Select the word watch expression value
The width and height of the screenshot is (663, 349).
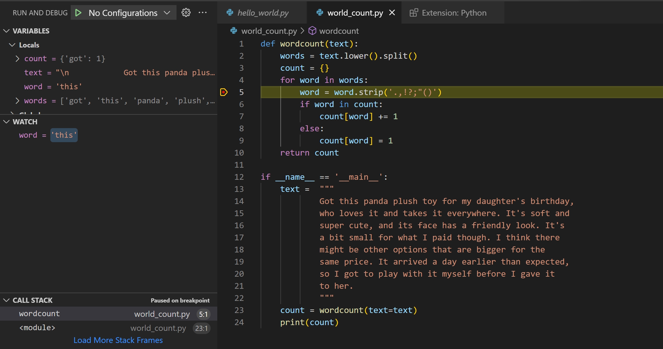(x=64, y=135)
